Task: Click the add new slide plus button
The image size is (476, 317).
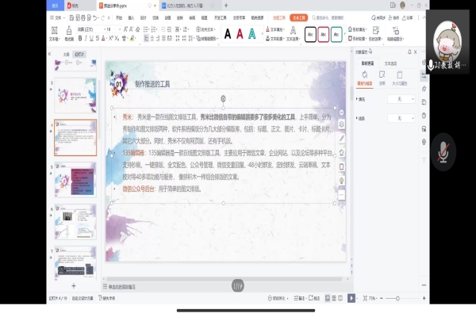Action: (74, 284)
